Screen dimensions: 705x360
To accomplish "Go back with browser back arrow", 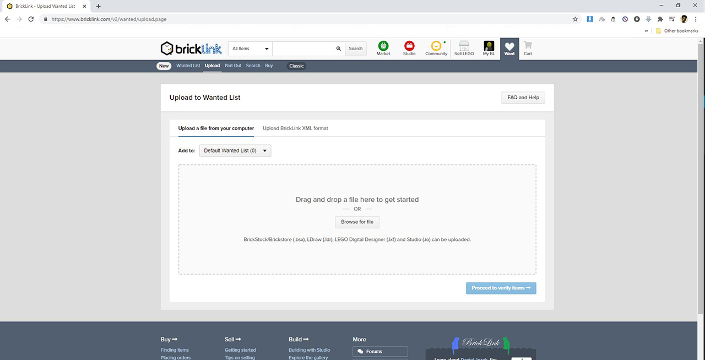I will pos(8,19).
